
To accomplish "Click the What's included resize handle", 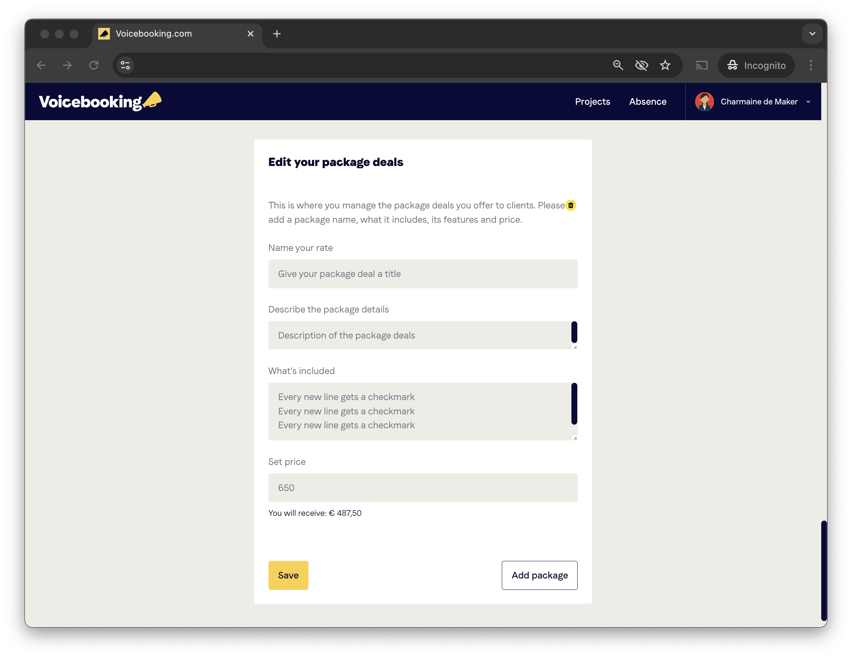I will (574, 437).
